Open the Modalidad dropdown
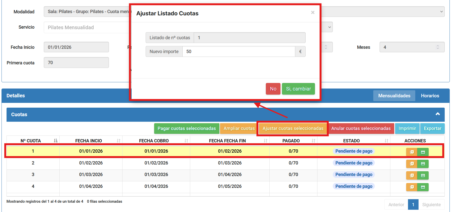The height and width of the screenshot is (212, 451). (x=382, y=12)
